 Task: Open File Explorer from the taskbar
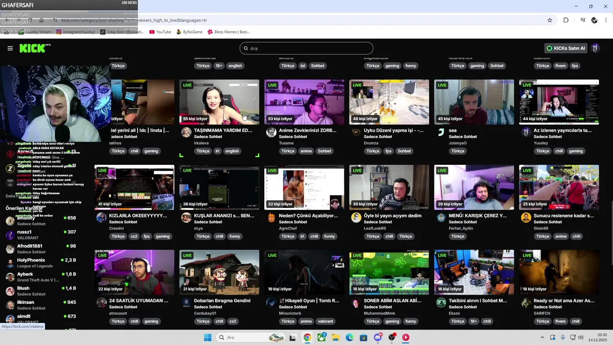coord(335,337)
